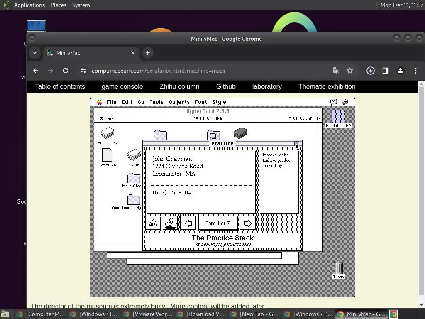Viewport: 425px width, 319px height.
Task: Click the date and time clock
Action: point(402,5)
